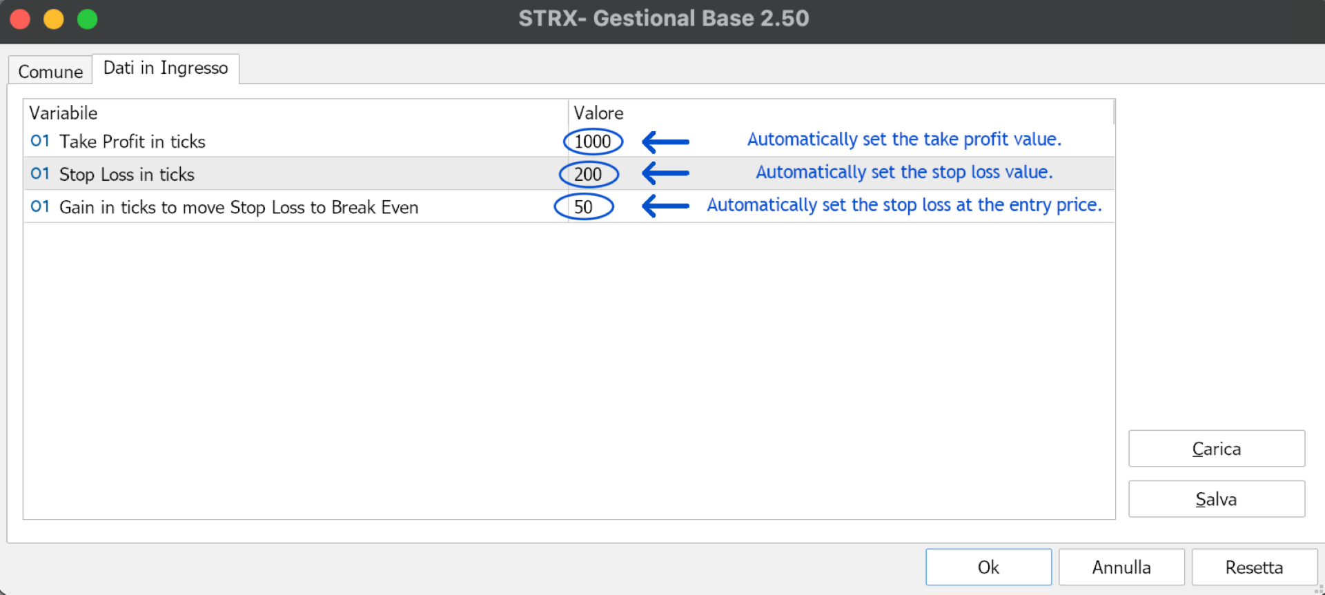Click Carica to load settings
The image size is (1325, 595).
tap(1216, 448)
